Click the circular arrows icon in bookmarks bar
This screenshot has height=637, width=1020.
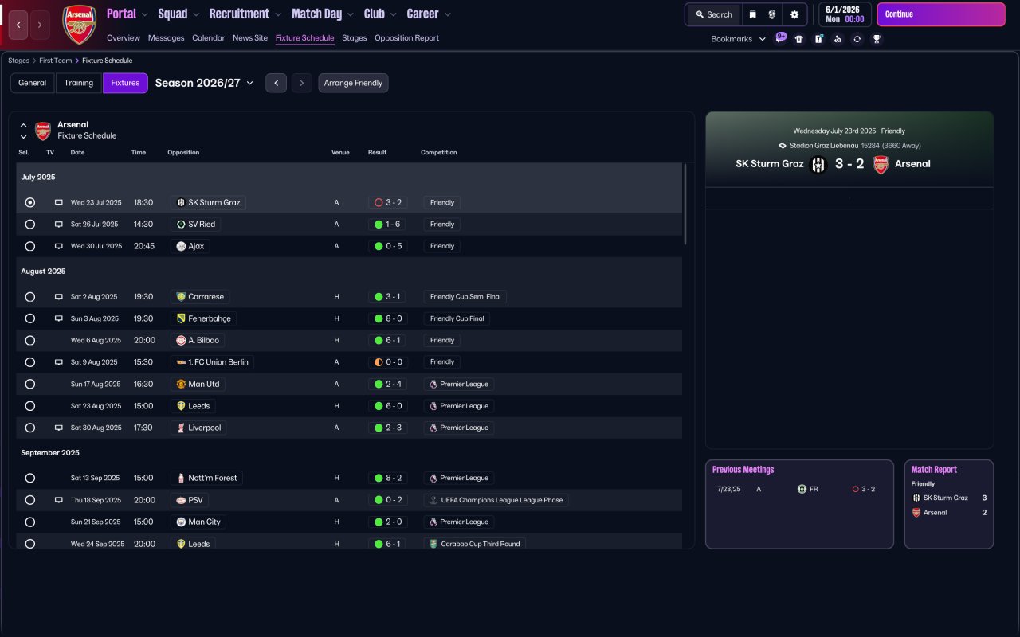(857, 39)
